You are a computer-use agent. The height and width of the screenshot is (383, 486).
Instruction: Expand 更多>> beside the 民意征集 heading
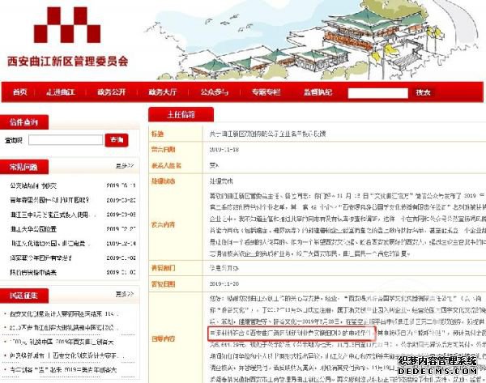tap(124, 293)
